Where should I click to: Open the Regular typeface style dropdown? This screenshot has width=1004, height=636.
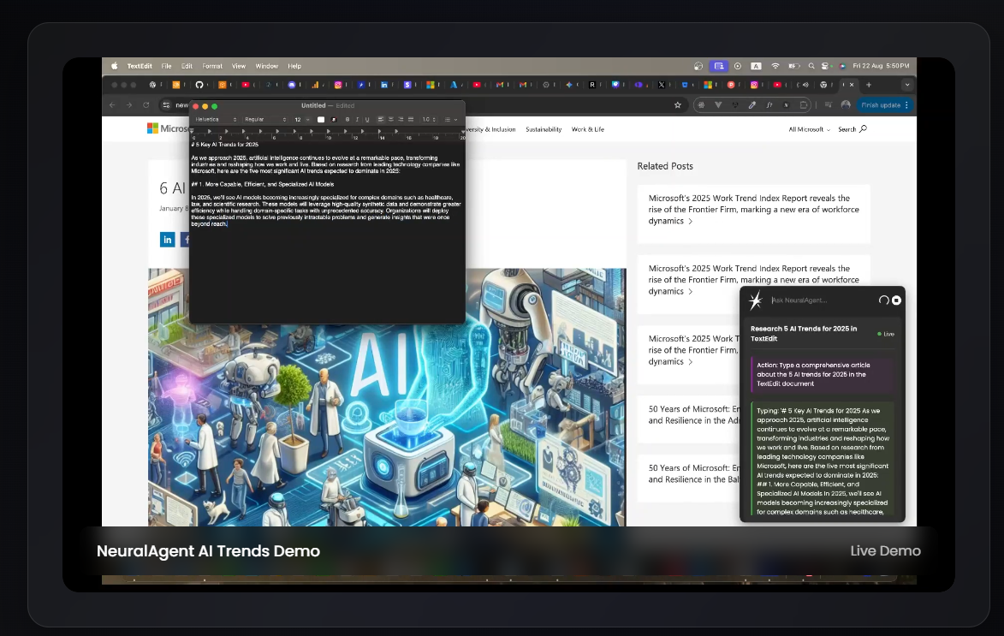coord(264,119)
